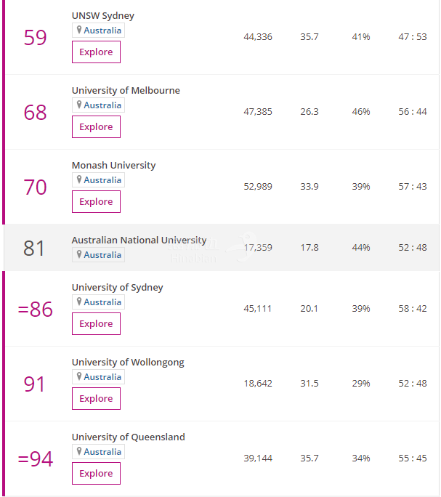Open the University of Queensland title link
This screenshot has height=497, width=441.
point(129,437)
